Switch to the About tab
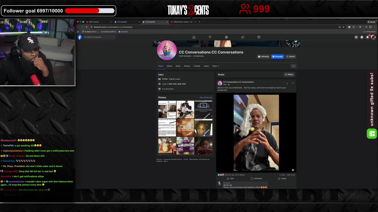378x212 pixels. [x=169, y=66]
